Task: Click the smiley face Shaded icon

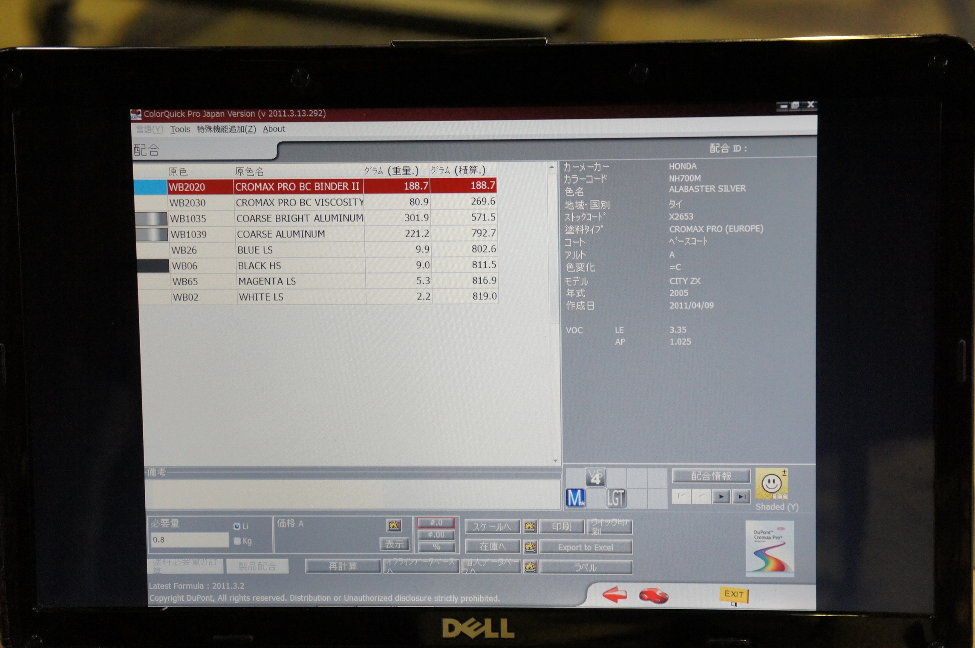Action: tap(771, 484)
